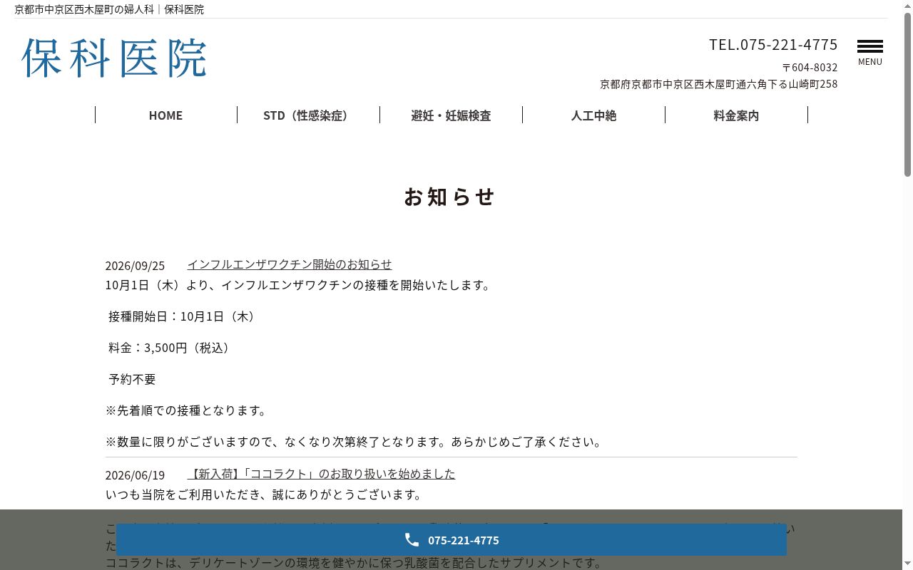Open the 【新入荷】「ココラクト」 announcement link

coord(321,474)
